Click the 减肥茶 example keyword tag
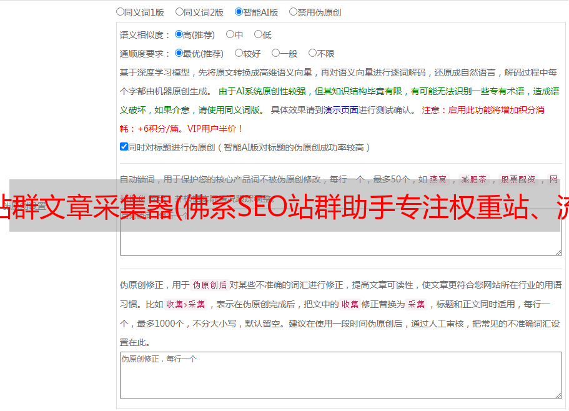 [473, 179]
